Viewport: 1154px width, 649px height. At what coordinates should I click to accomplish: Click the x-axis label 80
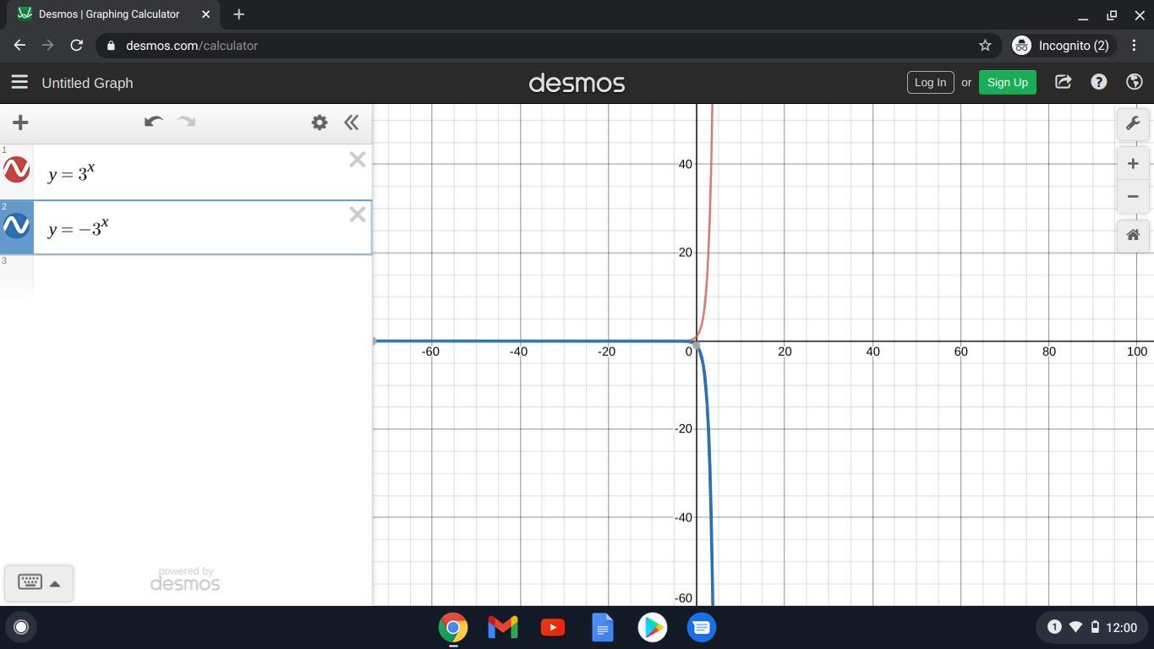1048,352
